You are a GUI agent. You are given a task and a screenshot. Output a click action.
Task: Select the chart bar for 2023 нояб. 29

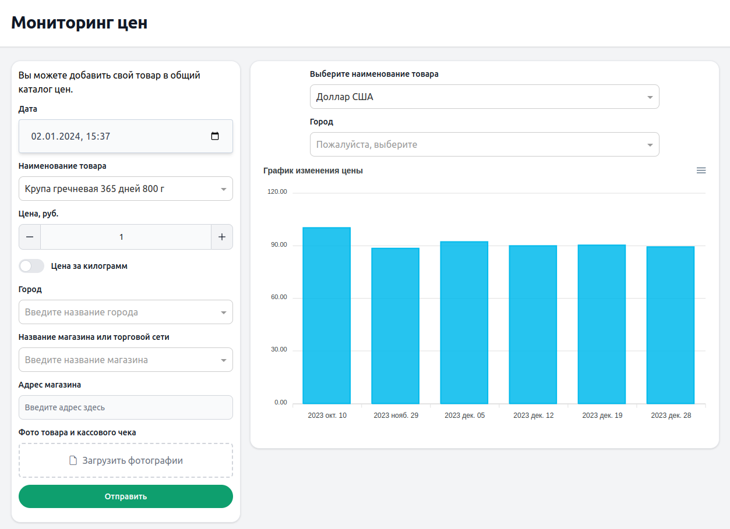(396, 326)
